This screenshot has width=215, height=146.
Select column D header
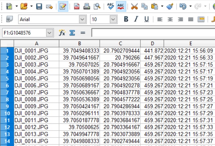[x=152, y=44]
